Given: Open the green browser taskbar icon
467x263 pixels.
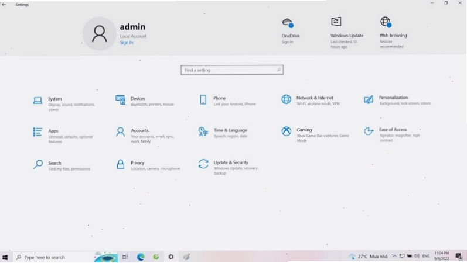Looking at the screenshot, I should coord(156,257).
